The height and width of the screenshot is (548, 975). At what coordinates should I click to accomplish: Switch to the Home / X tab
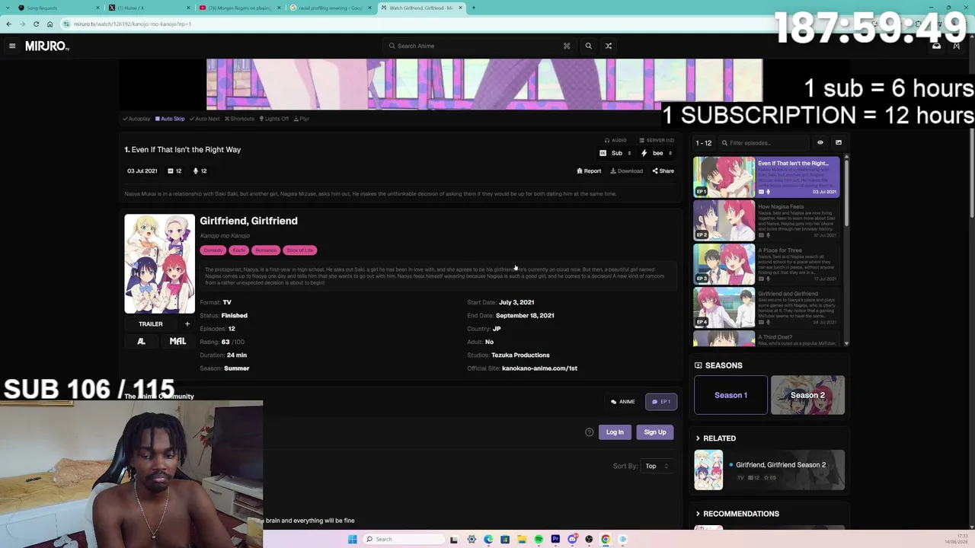[x=148, y=8]
